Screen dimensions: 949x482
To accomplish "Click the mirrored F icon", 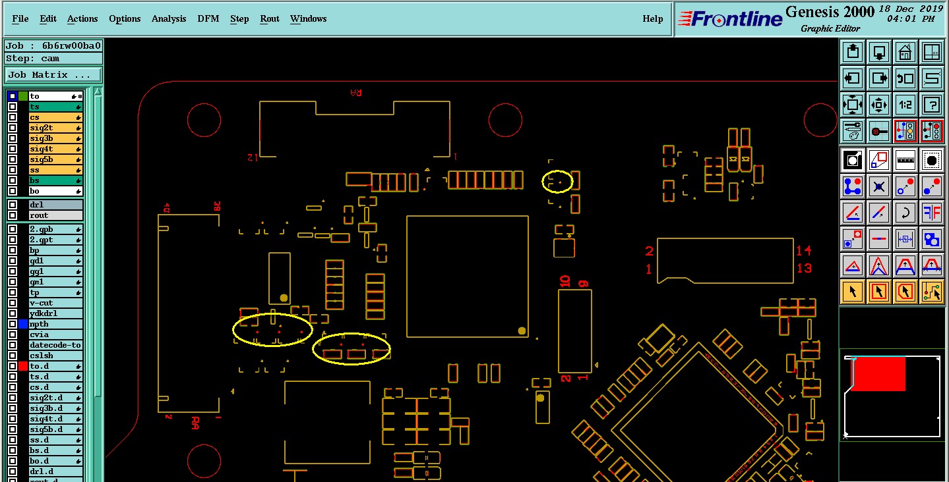I will [932, 213].
